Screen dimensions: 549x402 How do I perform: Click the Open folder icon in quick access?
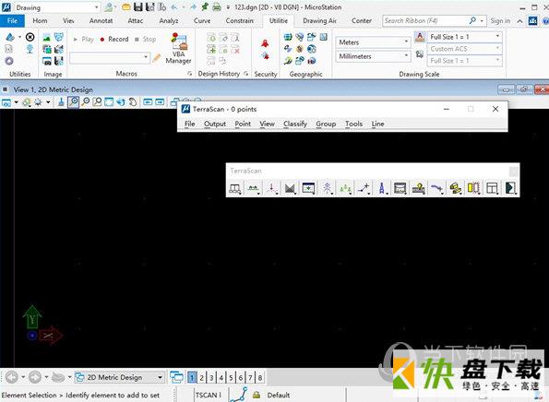(x=126, y=7)
